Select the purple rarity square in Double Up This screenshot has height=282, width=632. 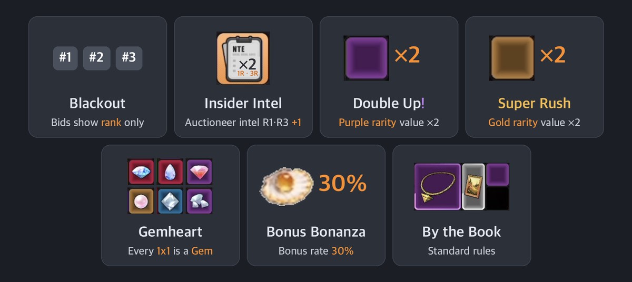[x=367, y=57]
